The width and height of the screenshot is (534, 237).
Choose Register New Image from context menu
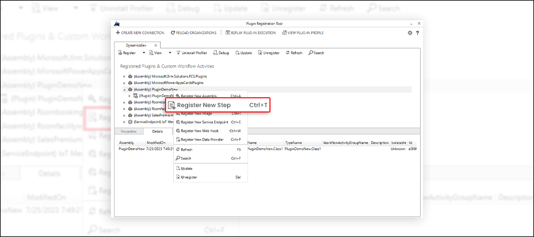211,114
